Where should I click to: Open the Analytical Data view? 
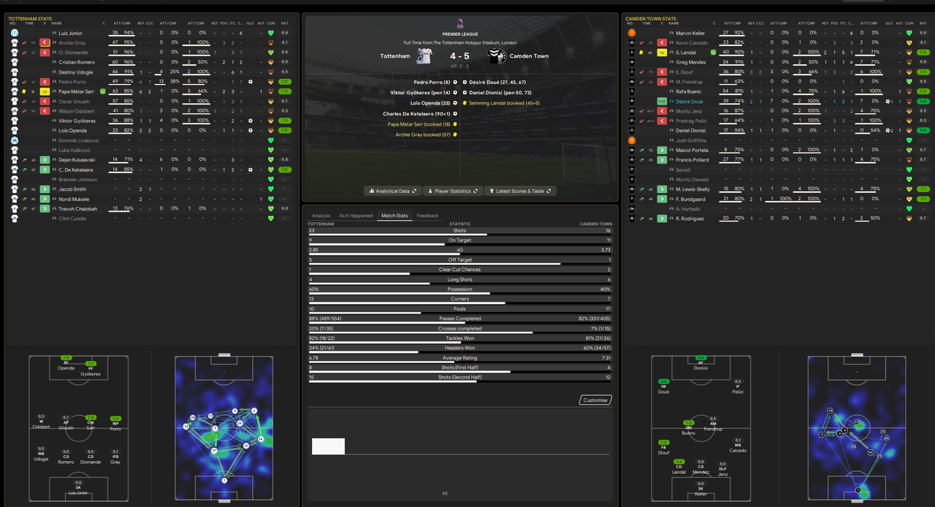click(x=392, y=191)
